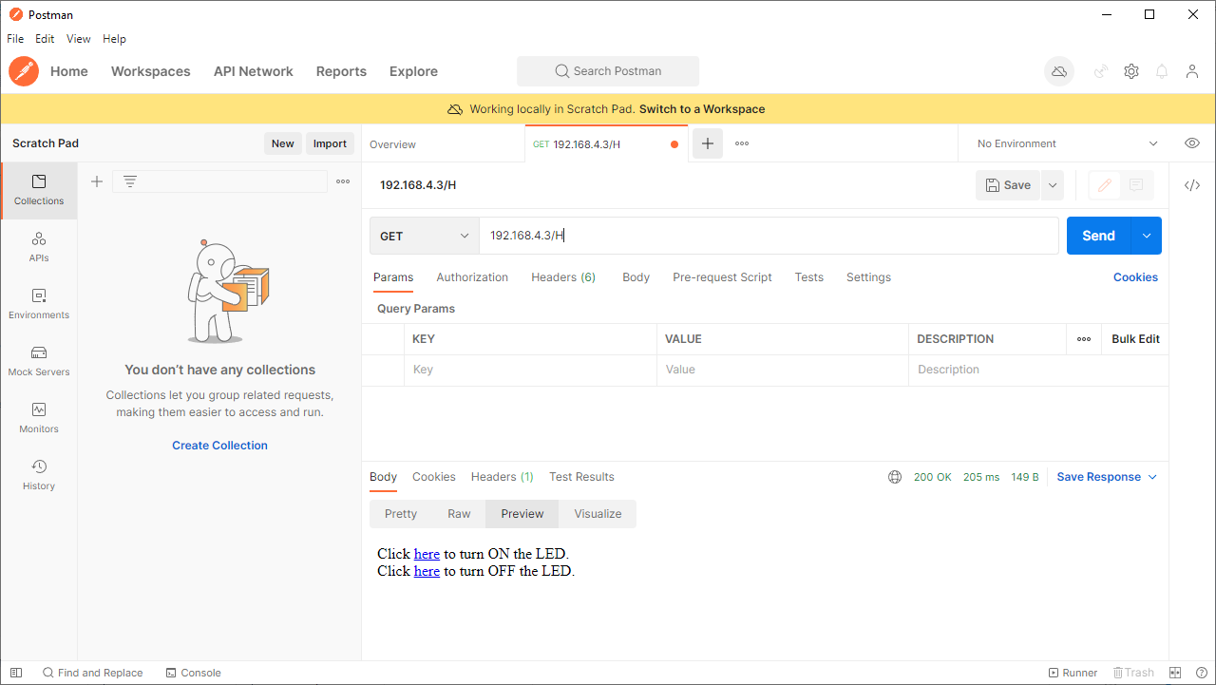Viewport: 1216px width, 685px height.
Task: Open two-pane view icon in status bar
Action: [1175, 673]
